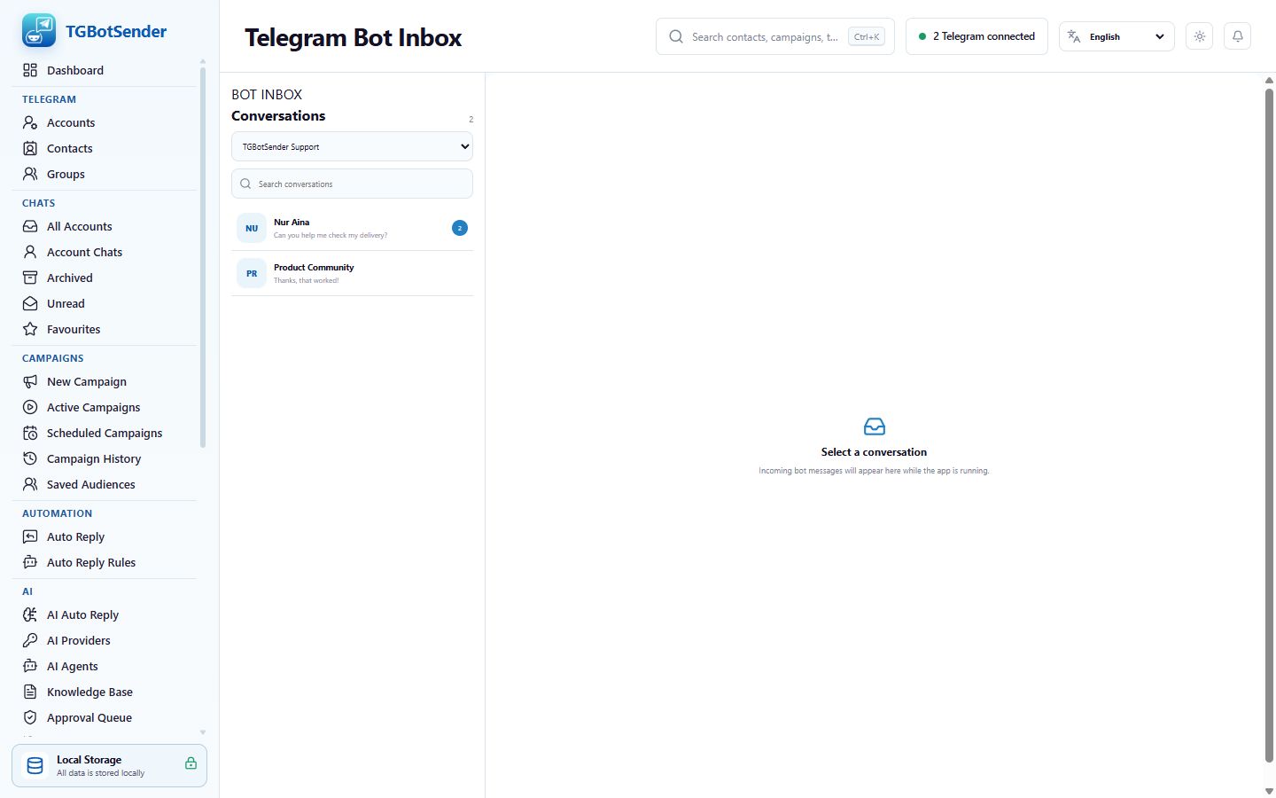The width and height of the screenshot is (1276, 798).
Task: Click the Auto Reply Rules bot icon
Action: (x=30, y=562)
